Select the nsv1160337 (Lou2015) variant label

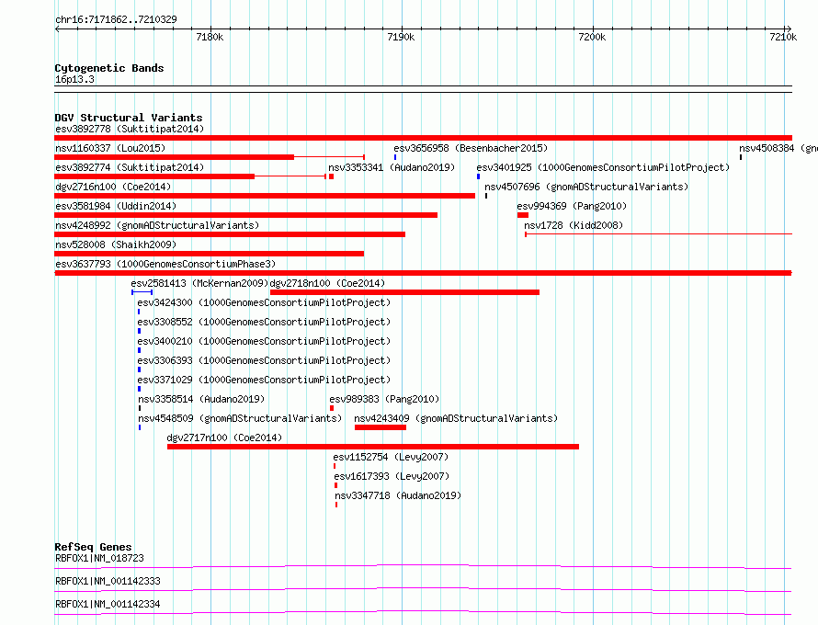(x=110, y=148)
